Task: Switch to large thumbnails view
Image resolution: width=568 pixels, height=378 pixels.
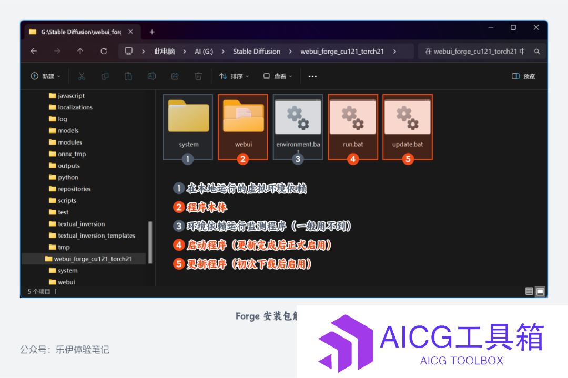Action: tap(540, 291)
